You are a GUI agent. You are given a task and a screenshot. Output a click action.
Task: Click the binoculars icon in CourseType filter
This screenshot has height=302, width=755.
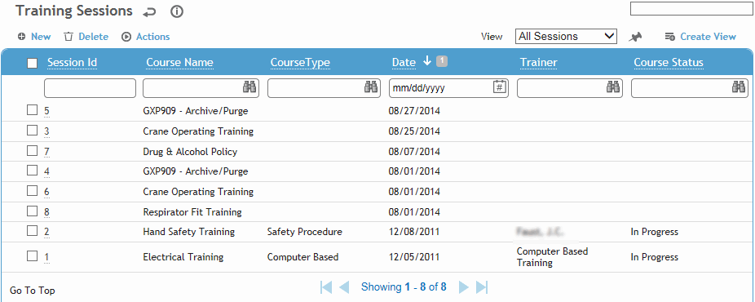coord(371,87)
